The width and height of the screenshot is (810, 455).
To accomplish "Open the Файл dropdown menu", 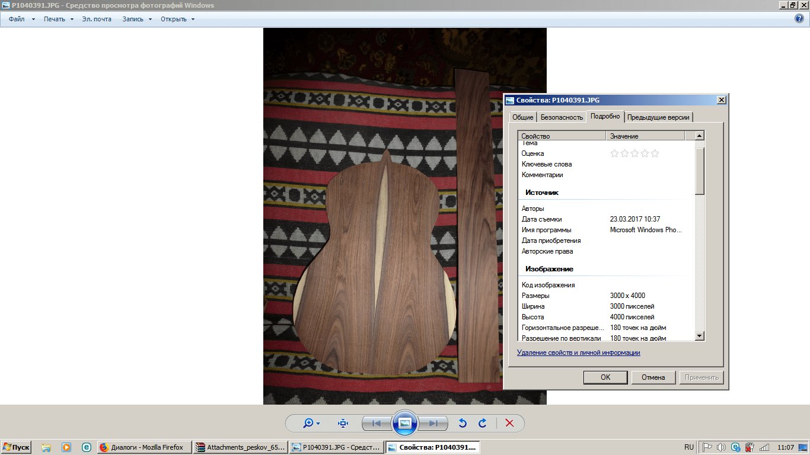I will pos(22,19).
